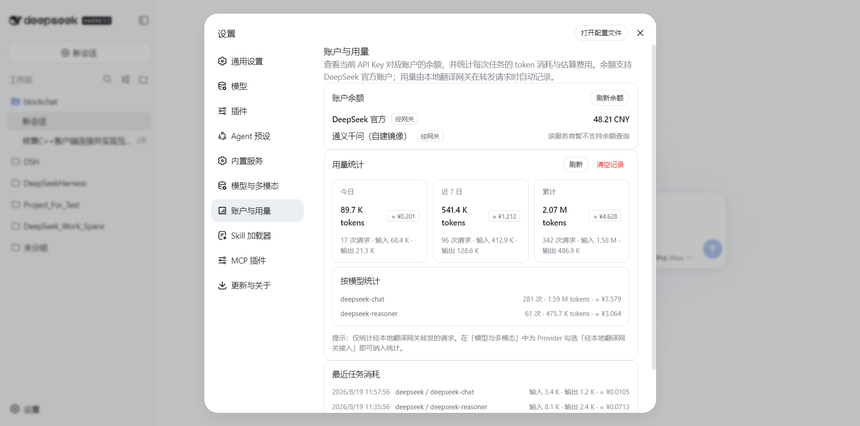Click 刷新 usage statistics button
Image resolution: width=860 pixels, height=426 pixels.
tap(576, 165)
